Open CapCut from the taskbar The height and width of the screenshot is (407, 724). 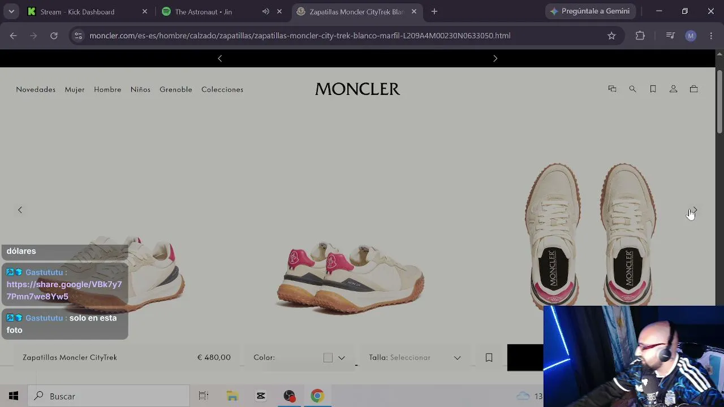(x=261, y=396)
